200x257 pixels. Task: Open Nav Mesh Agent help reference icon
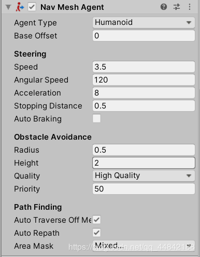click(x=164, y=7)
